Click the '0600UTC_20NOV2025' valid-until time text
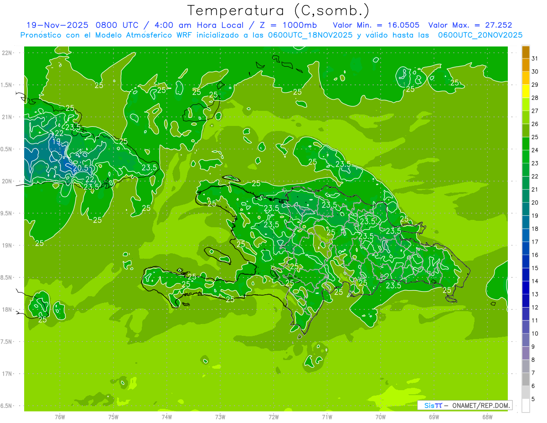This screenshot has width=547, height=423. (x=480, y=35)
